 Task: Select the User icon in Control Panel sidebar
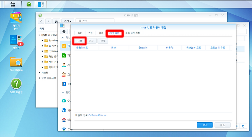pyautogui.click(x=64, y=65)
